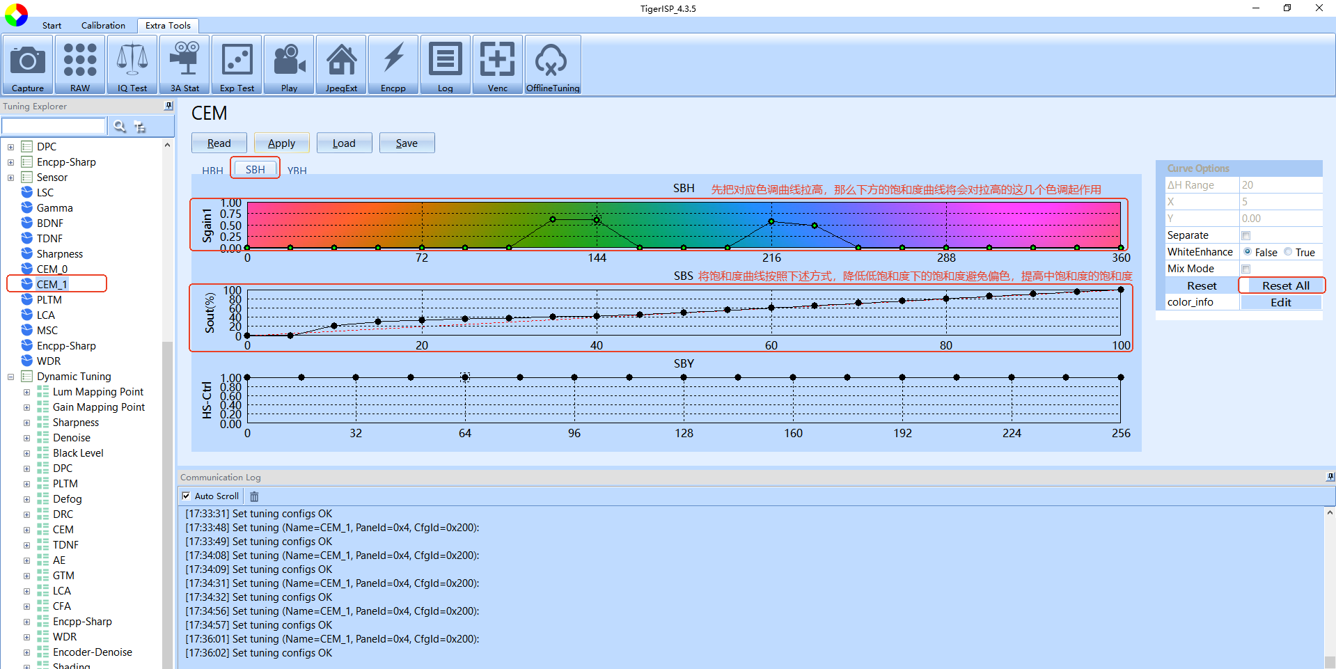The image size is (1336, 669).
Task: Switch to the Calibration tab
Action: pos(103,26)
